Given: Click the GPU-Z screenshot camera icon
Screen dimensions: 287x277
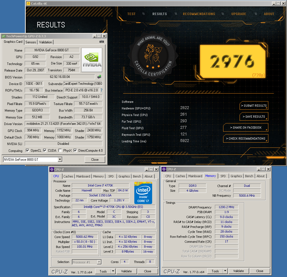Looking at the screenshot, I should point(102,42).
